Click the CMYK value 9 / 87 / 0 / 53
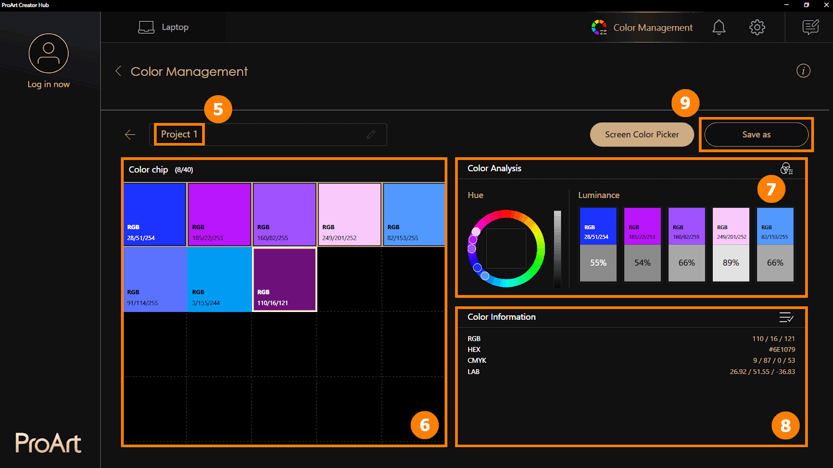Image resolution: width=833 pixels, height=468 pixels. [774, 360]
